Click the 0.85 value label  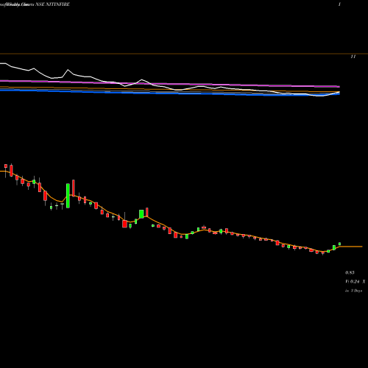(350, 272)
